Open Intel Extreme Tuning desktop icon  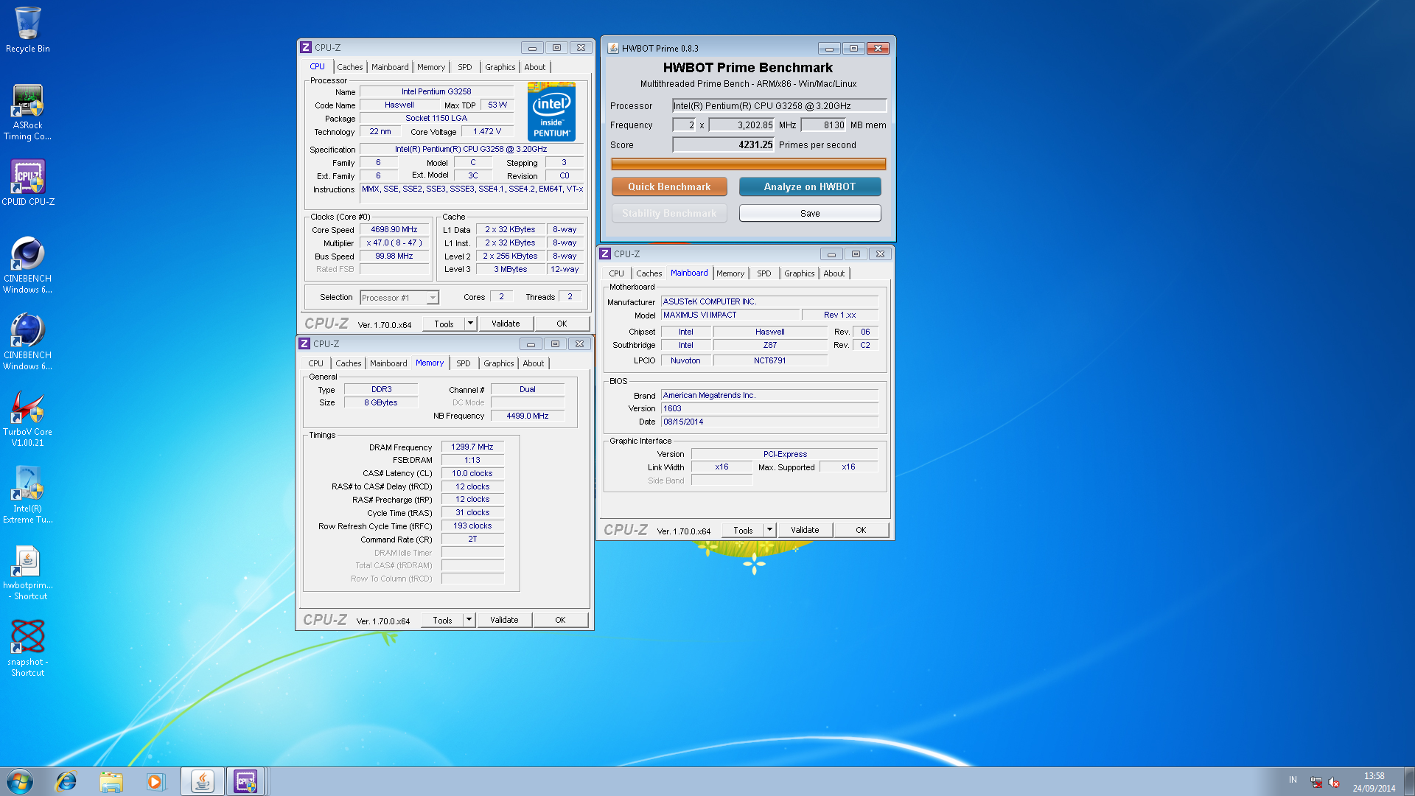(27, 495)
